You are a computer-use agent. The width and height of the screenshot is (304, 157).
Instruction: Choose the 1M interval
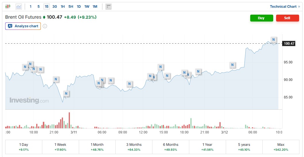click(95, 6)
